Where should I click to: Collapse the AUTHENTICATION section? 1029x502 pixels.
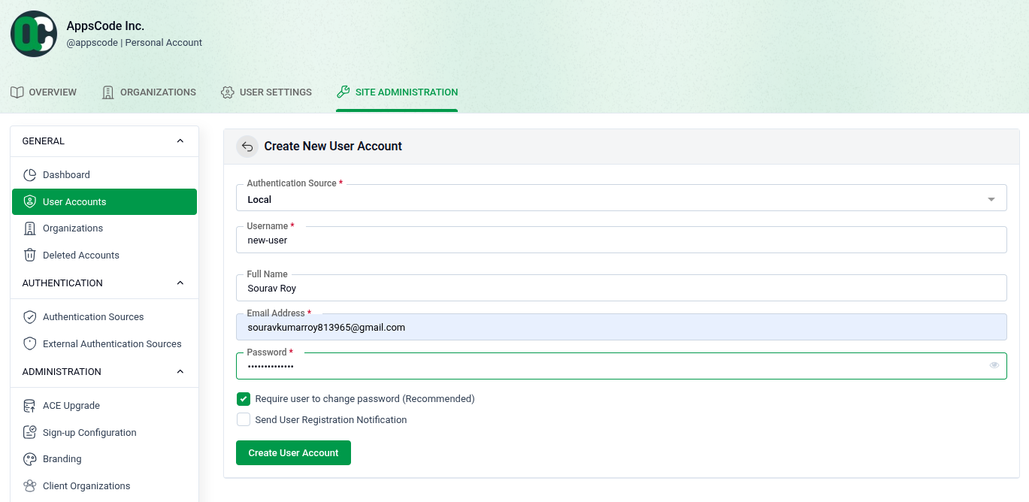pos(180,283)
